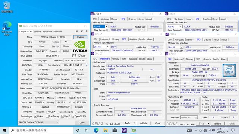Click the BIOS version share/export icon
This screenshot has height=134, width=239.
(74, 56)
